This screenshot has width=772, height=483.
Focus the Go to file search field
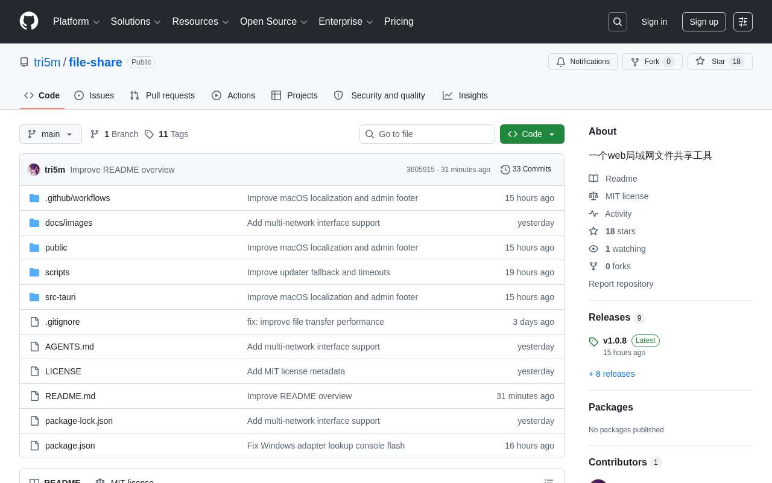coord(427,134)
